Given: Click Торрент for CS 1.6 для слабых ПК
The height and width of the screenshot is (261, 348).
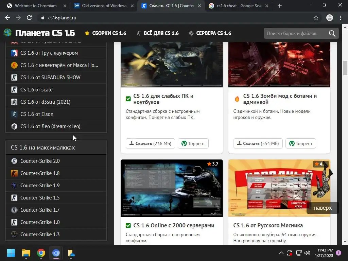Looking at the screenshot, I should click(193, 143).
